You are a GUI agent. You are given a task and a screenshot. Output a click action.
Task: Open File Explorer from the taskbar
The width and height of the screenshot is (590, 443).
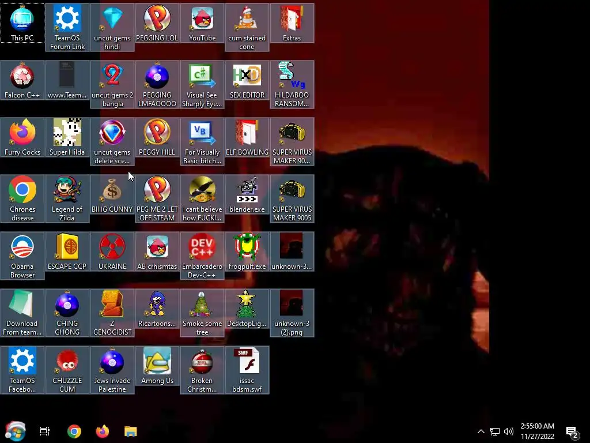click(x=131, y=431)
